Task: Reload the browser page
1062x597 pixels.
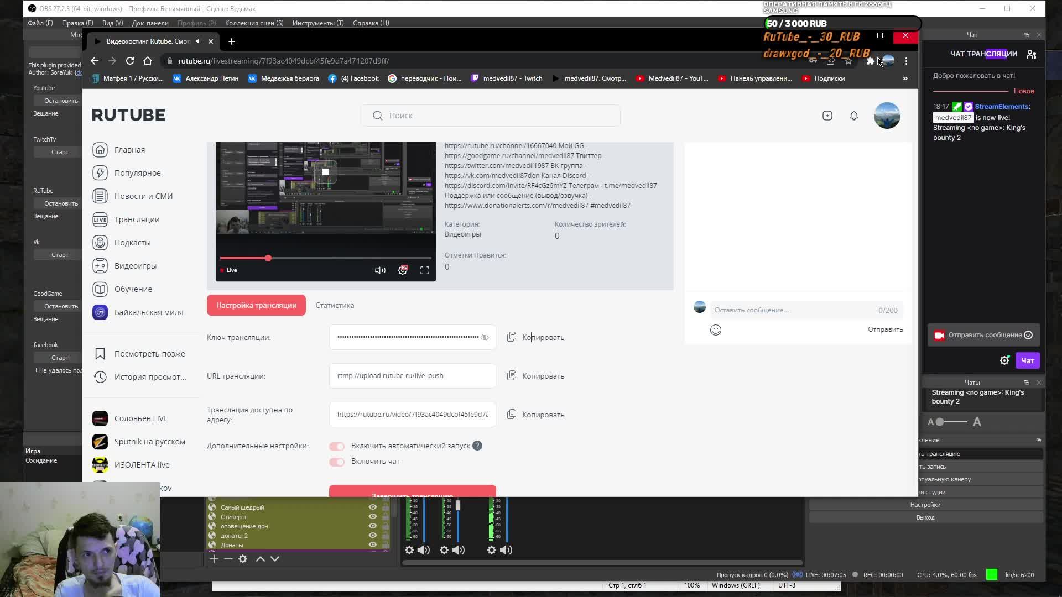Action: point(130,61)
